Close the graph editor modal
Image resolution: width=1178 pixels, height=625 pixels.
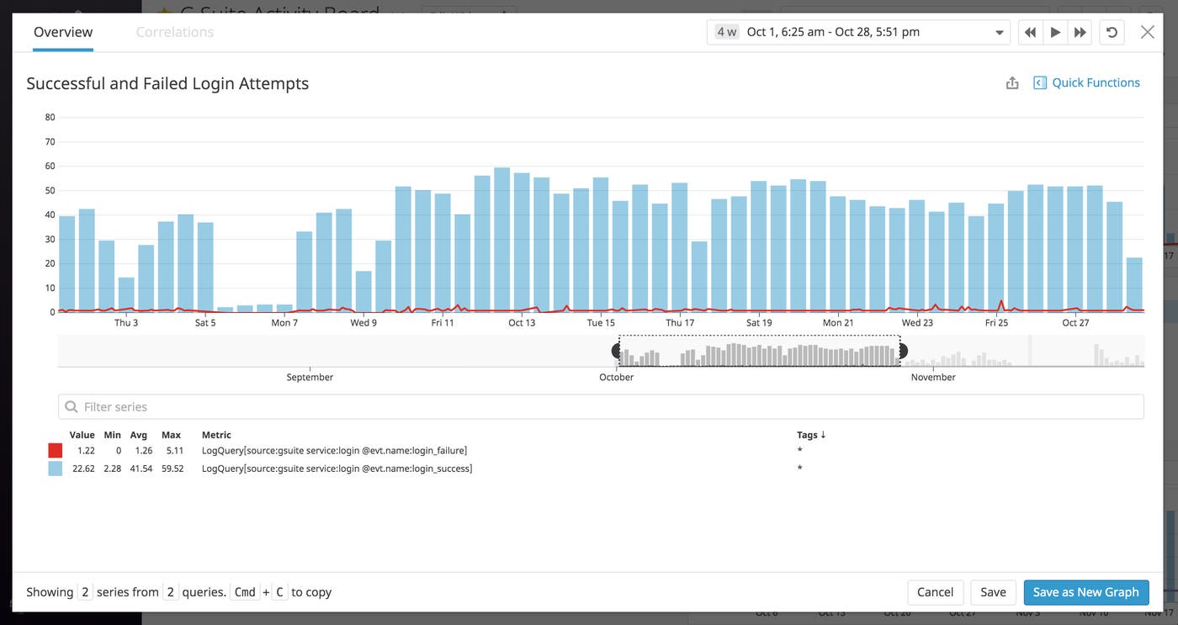coord(1147,32)
